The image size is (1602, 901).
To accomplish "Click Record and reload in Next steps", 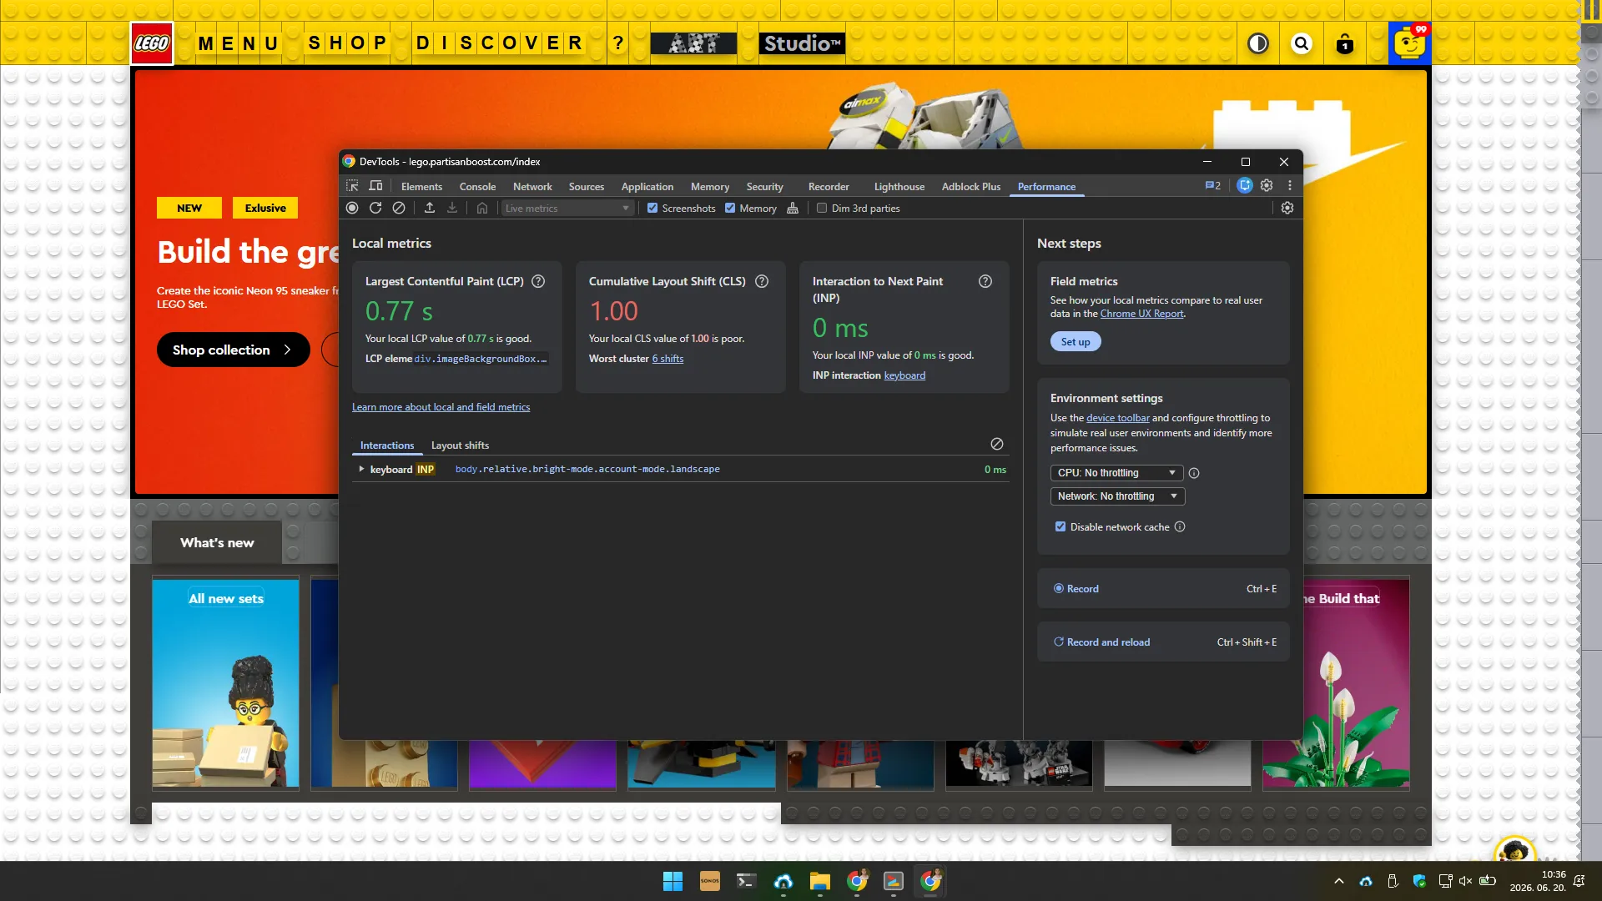I will [1163, 642].
